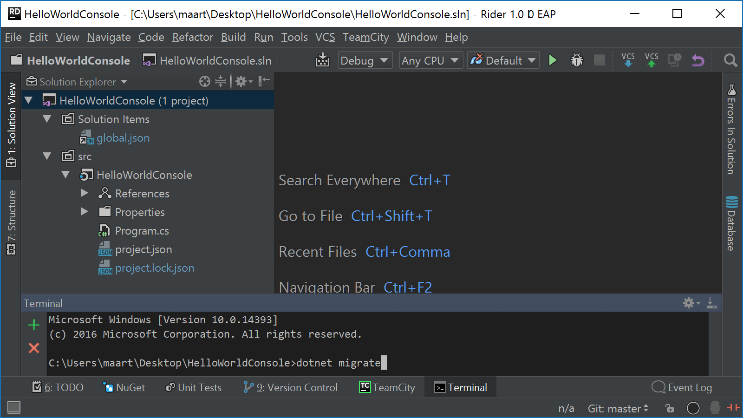
Task: Open Solution Explorer gear settings
Action: point(243,81)
